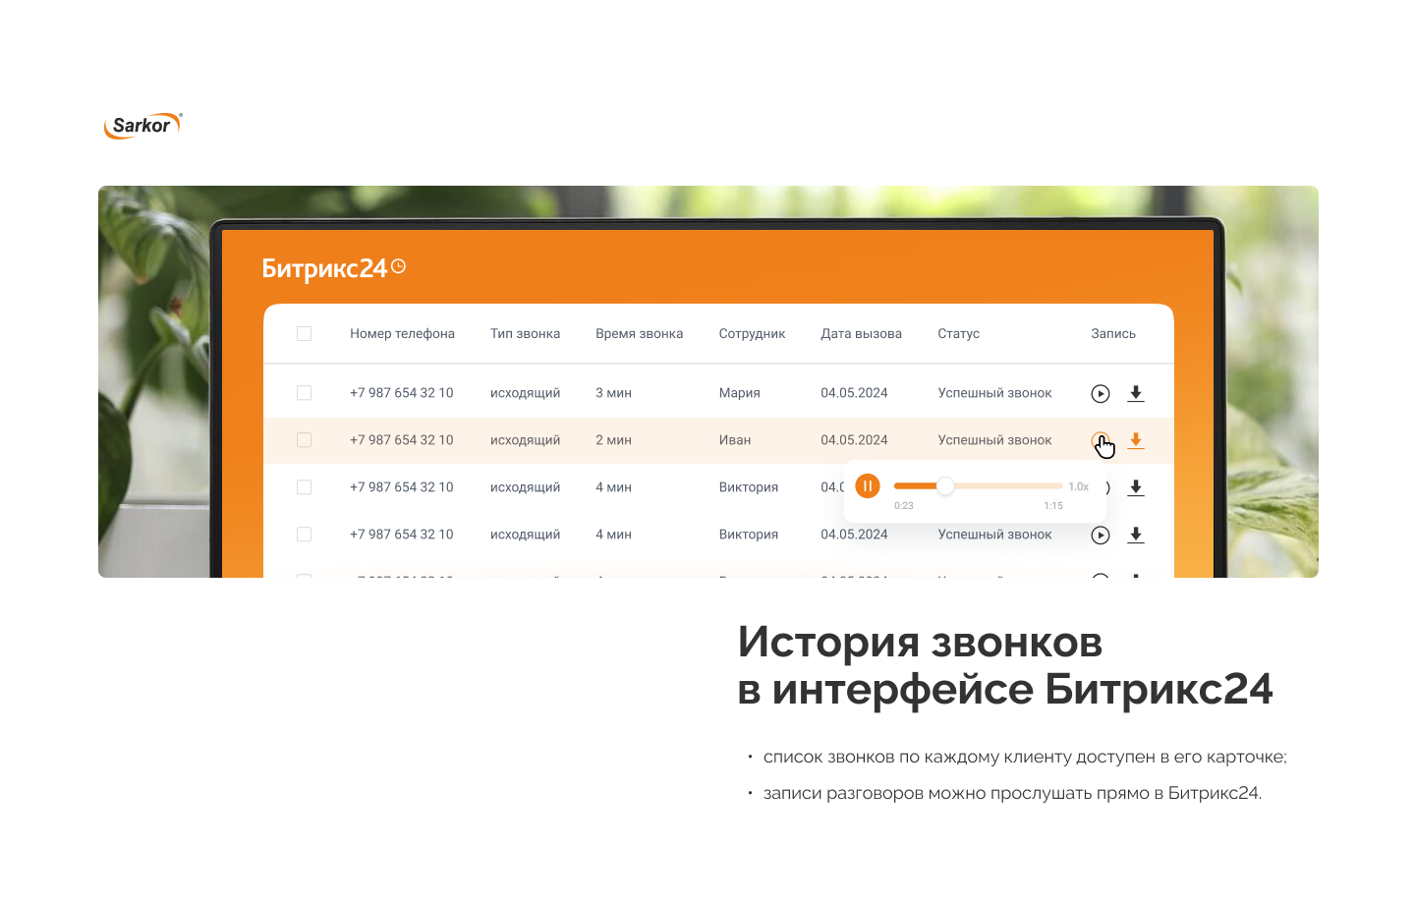
Task: Tick the select-all checkbox in table header
Action: pyautogui.click(x=304, y=334)
